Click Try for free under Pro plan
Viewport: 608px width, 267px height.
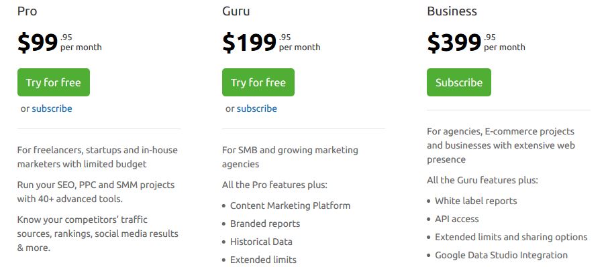(x=54, y=82)
